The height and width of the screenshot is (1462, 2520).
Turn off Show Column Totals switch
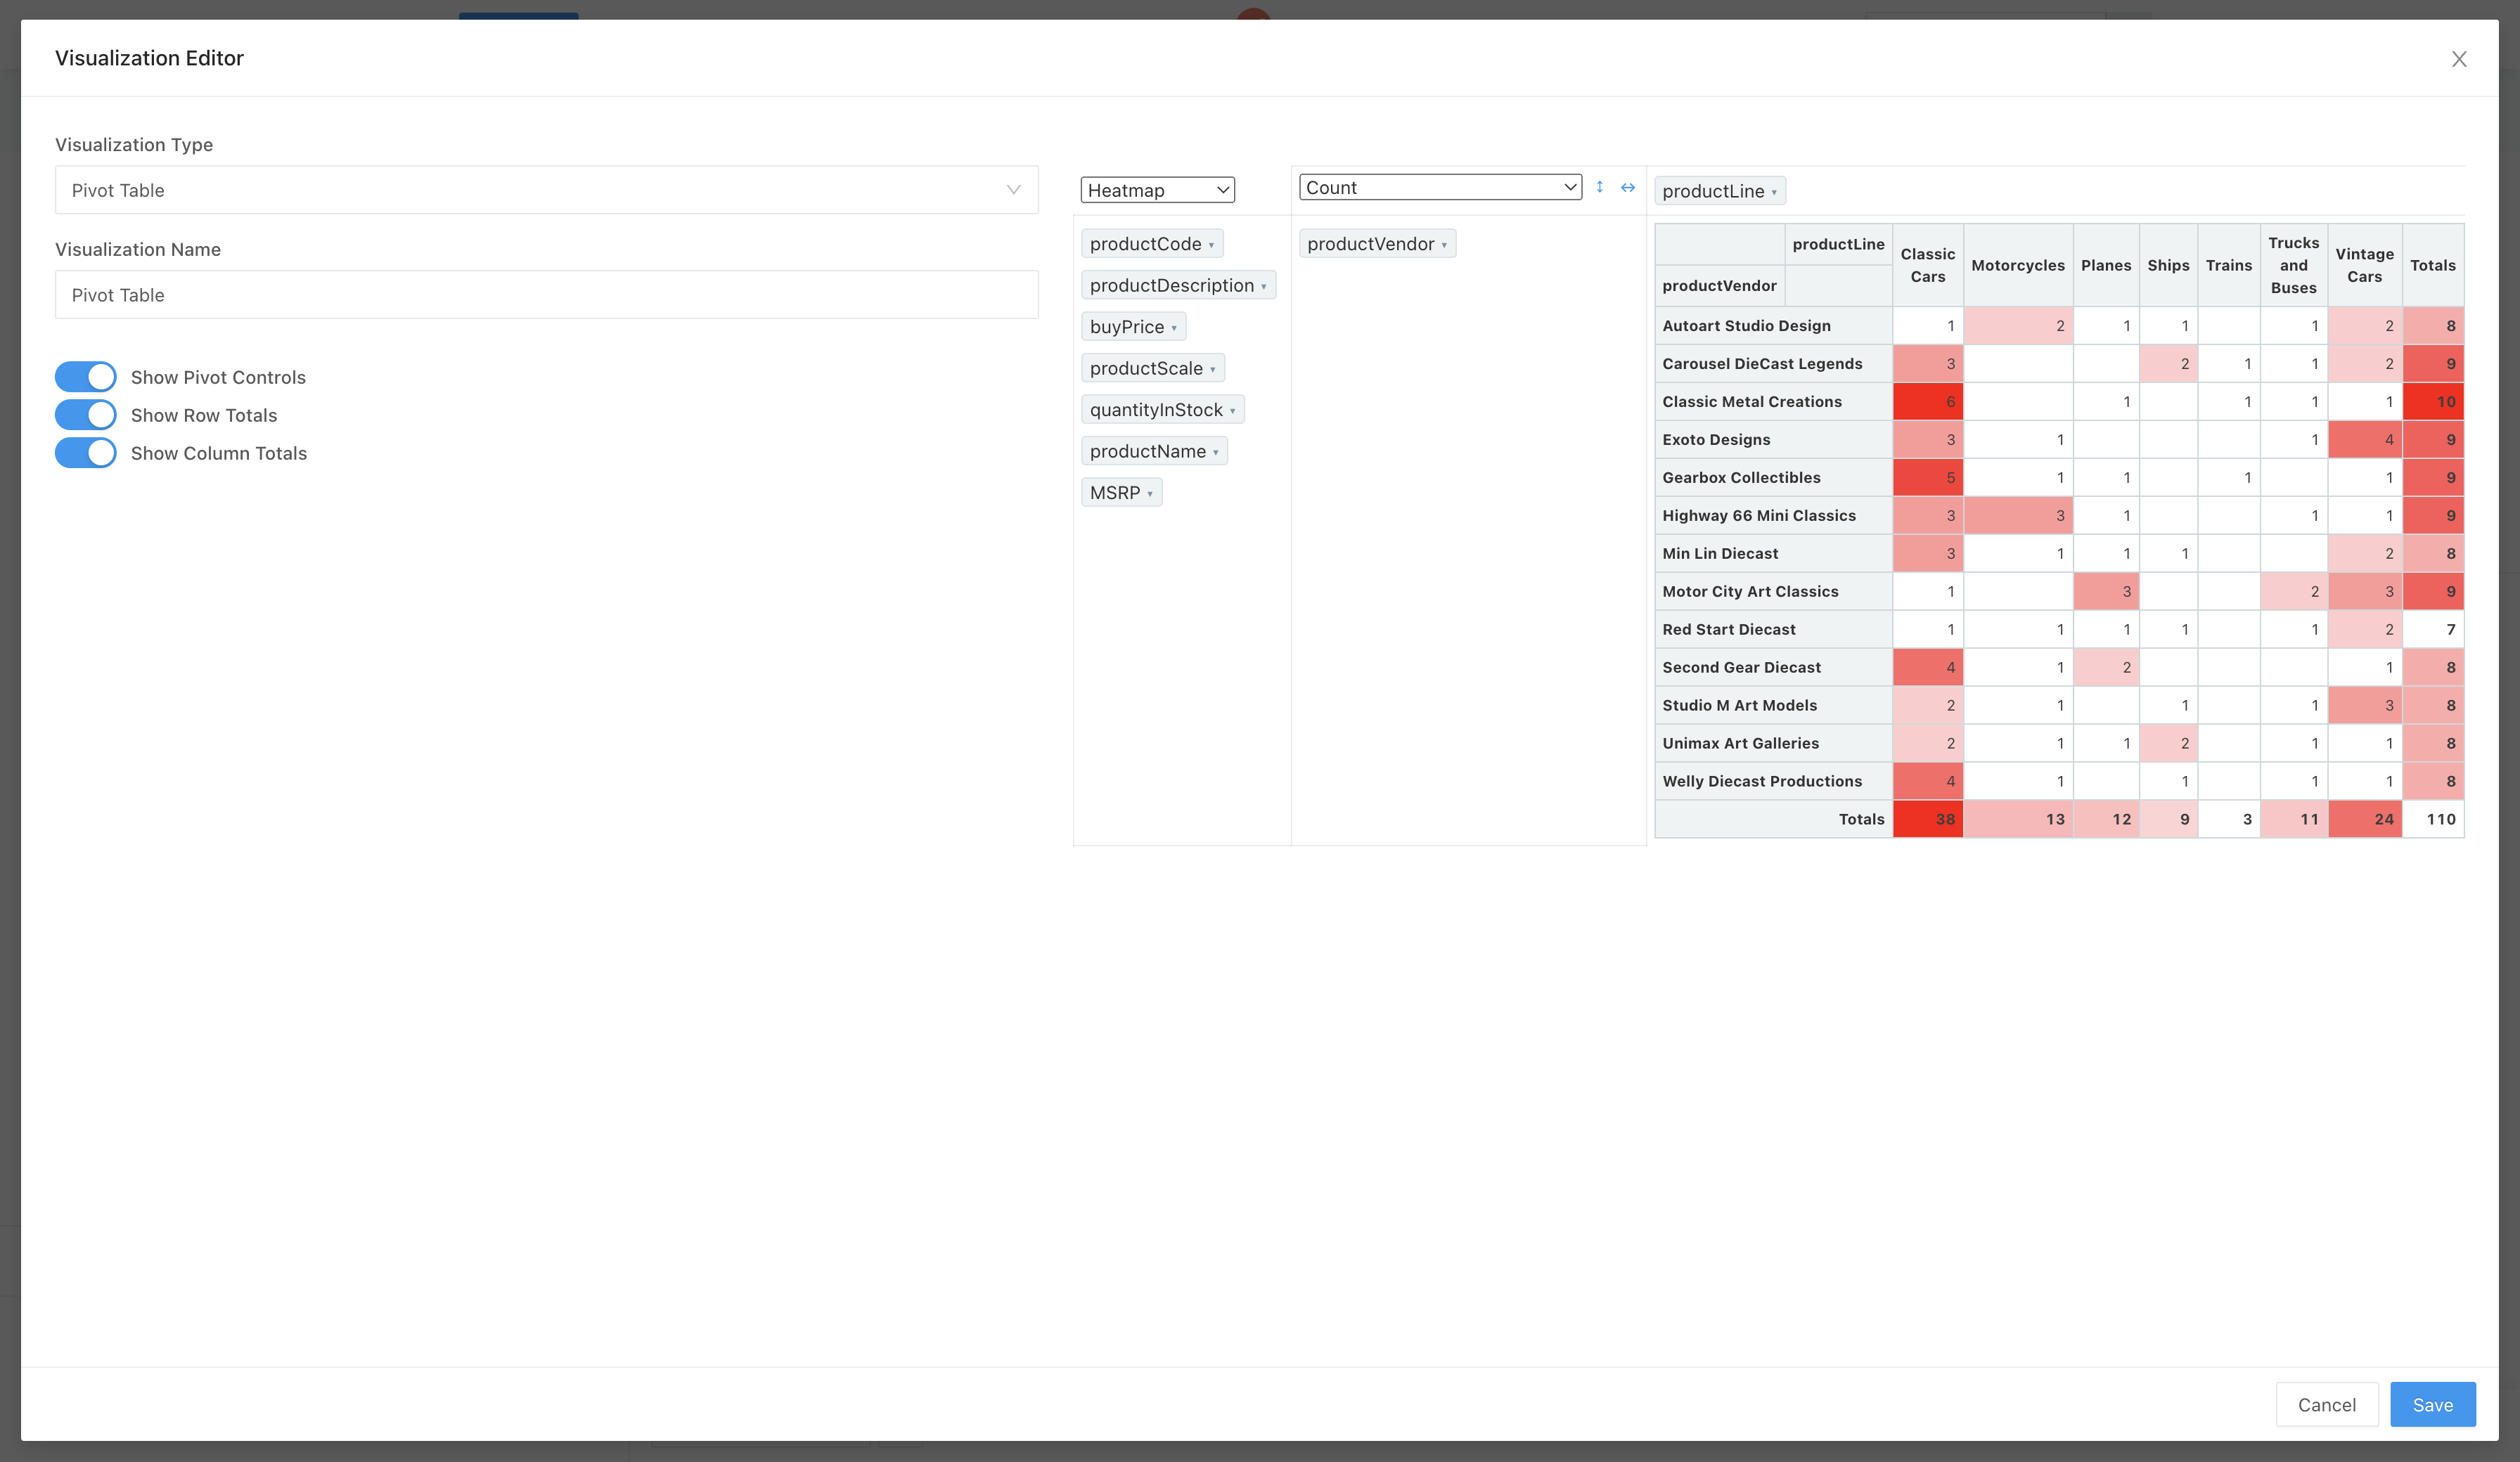click(x=86, y=453)
